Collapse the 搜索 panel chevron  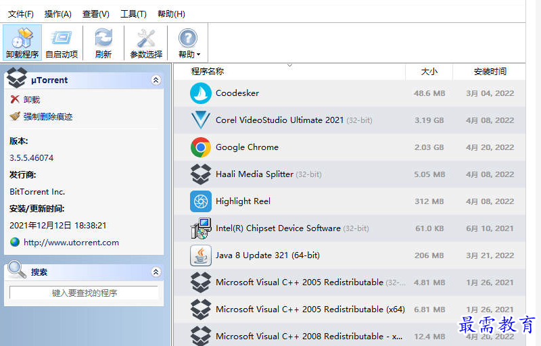coord(156,272)
